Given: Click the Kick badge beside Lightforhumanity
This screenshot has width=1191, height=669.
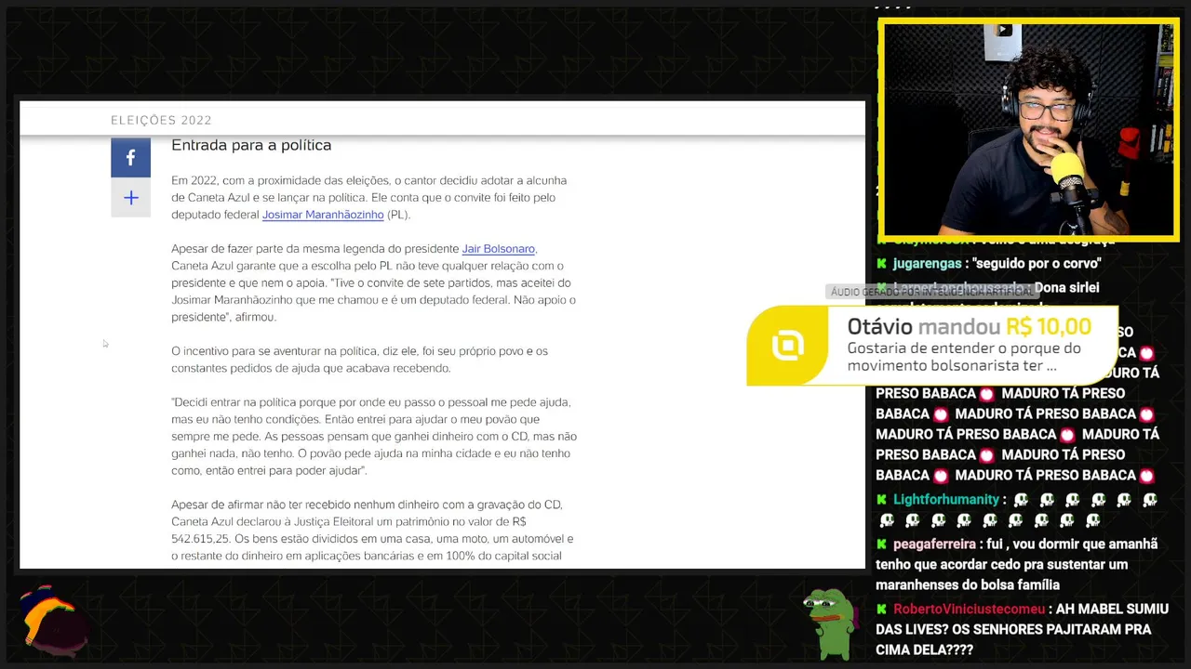Looking at the screenshot, I should [881, 500].
